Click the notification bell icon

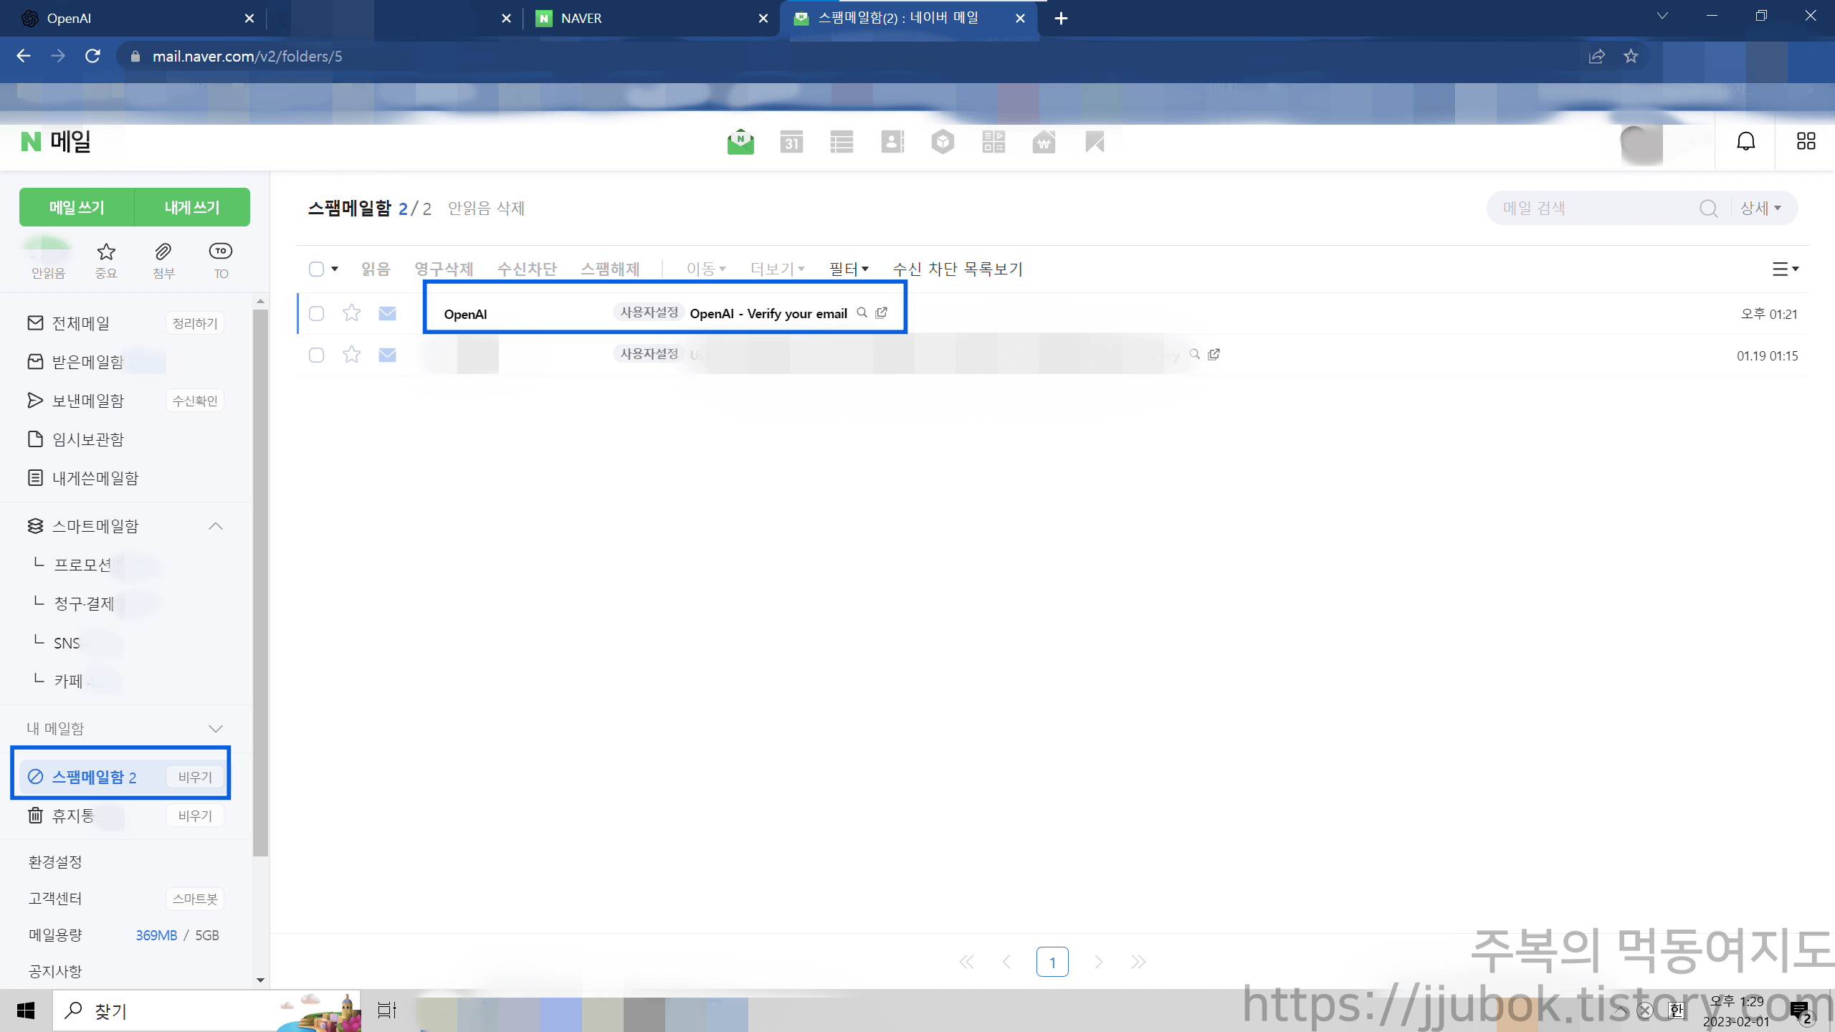pyautogui.click(x=1745, y=142)
